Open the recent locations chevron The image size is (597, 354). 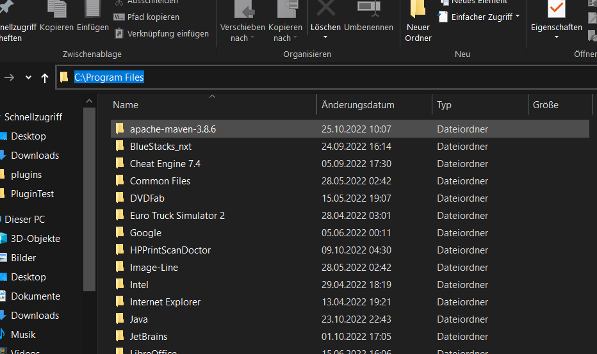(x=28, y=77)
